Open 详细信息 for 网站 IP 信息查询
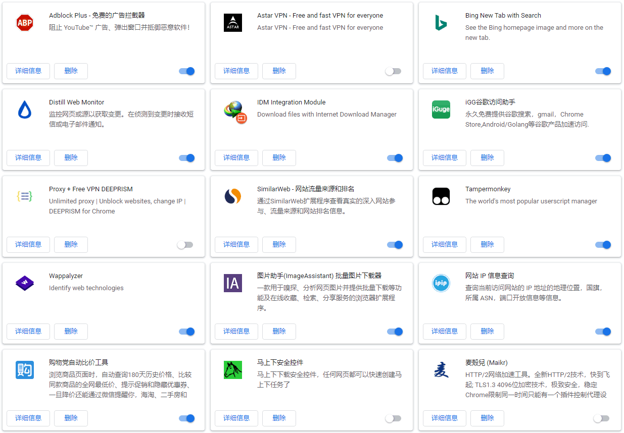 click(445, 332)
